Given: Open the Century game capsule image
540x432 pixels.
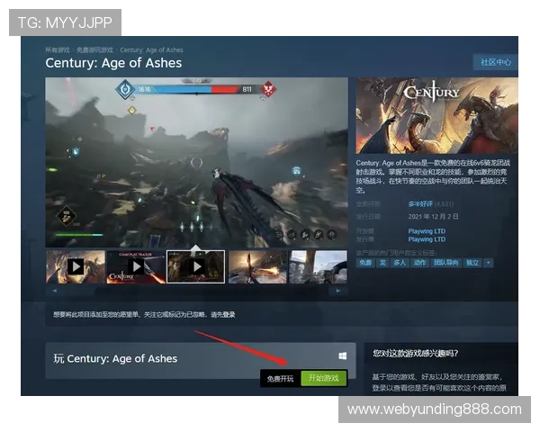Looking at the screenshot, I should click(x=436, y=115).
